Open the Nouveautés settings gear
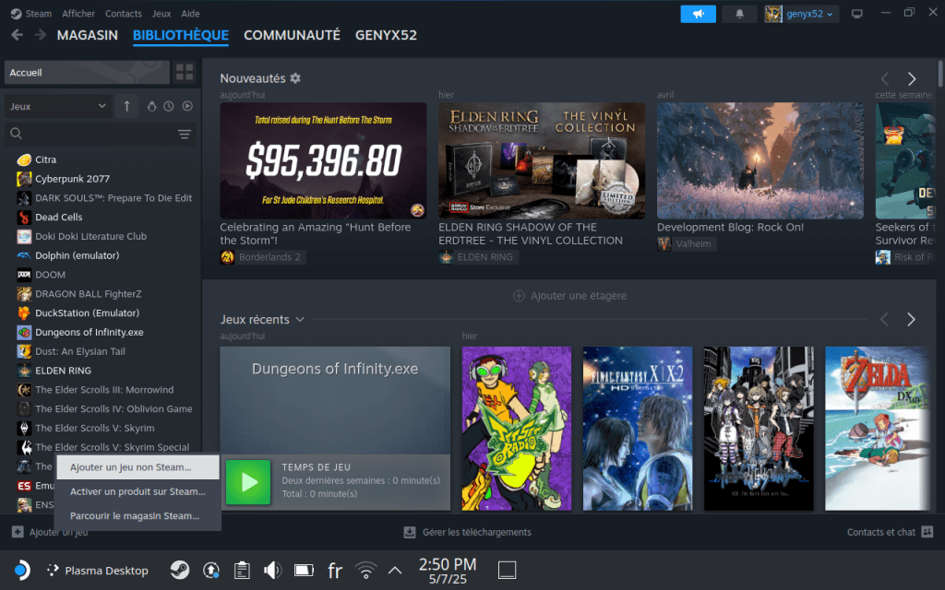The image size is (945, 590). pos(295,78)
